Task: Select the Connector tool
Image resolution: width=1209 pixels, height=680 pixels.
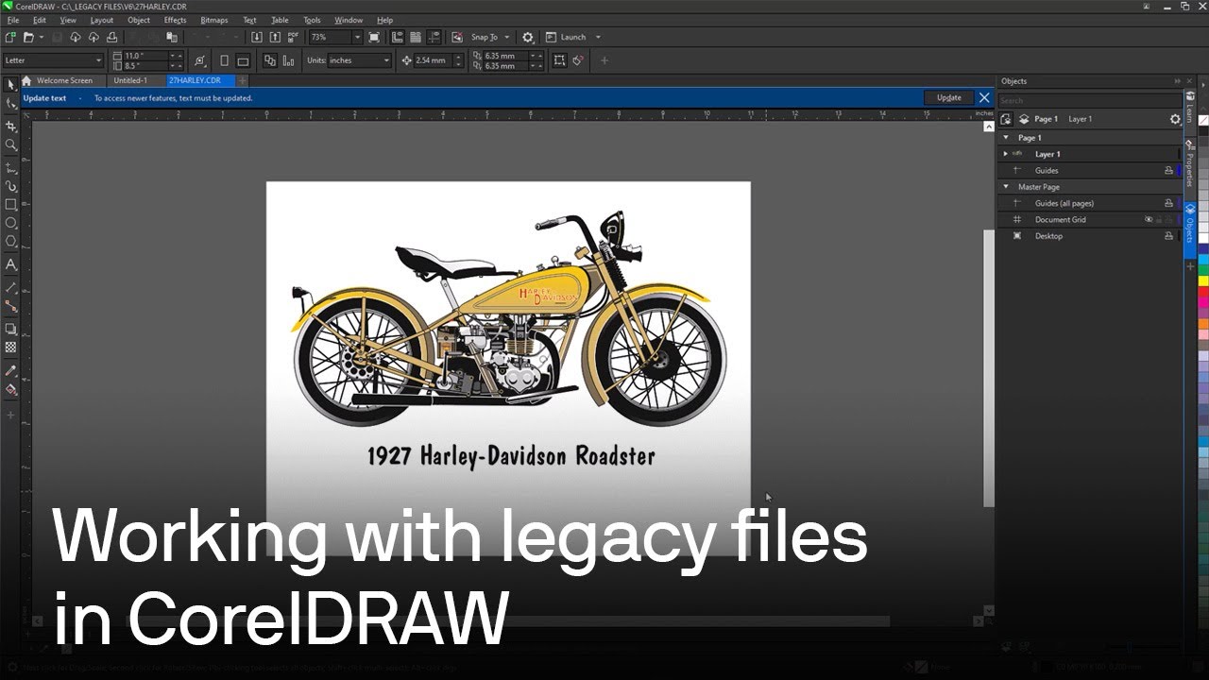Action: (10, 306)
